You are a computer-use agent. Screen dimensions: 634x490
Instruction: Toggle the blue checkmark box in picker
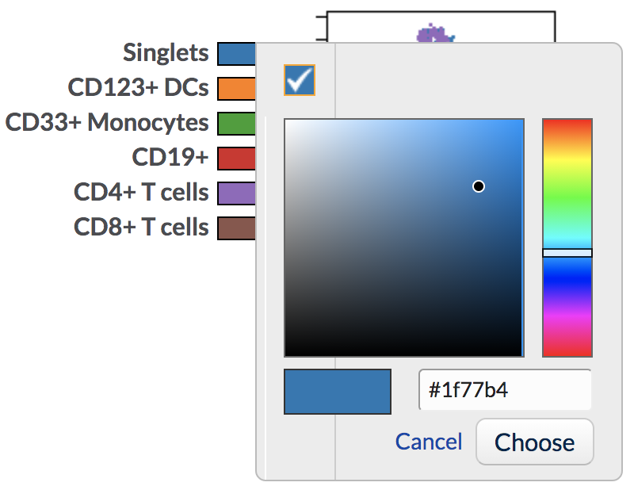click(300, 80)
